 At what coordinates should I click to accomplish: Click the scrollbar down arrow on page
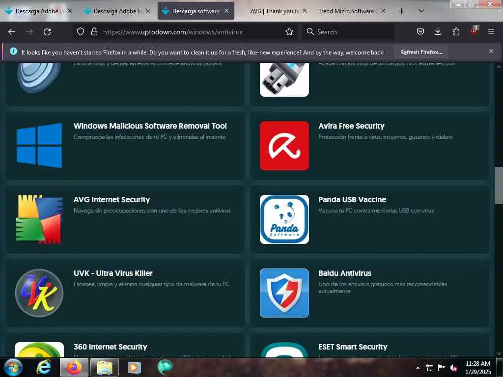pos(499,353)
